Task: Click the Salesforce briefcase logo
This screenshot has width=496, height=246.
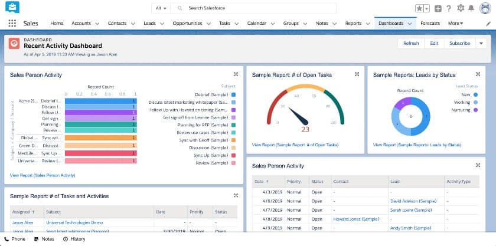Action: point(12,7)
